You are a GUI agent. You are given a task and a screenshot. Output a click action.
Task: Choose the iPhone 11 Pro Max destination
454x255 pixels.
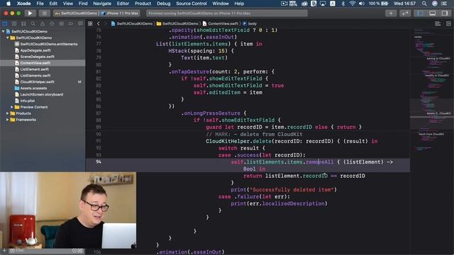coord(120,13)
